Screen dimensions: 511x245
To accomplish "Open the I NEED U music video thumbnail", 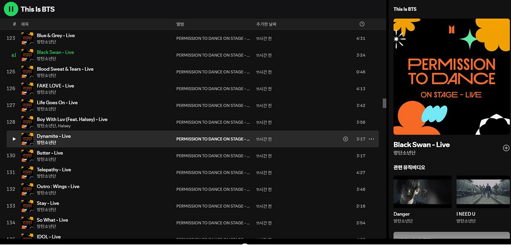I will click(484, 192).
